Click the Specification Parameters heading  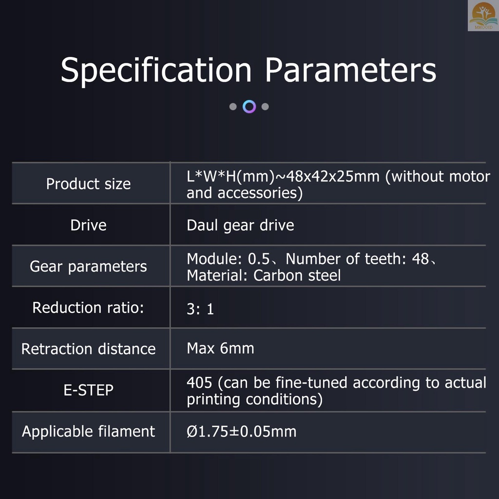(249, 70)
